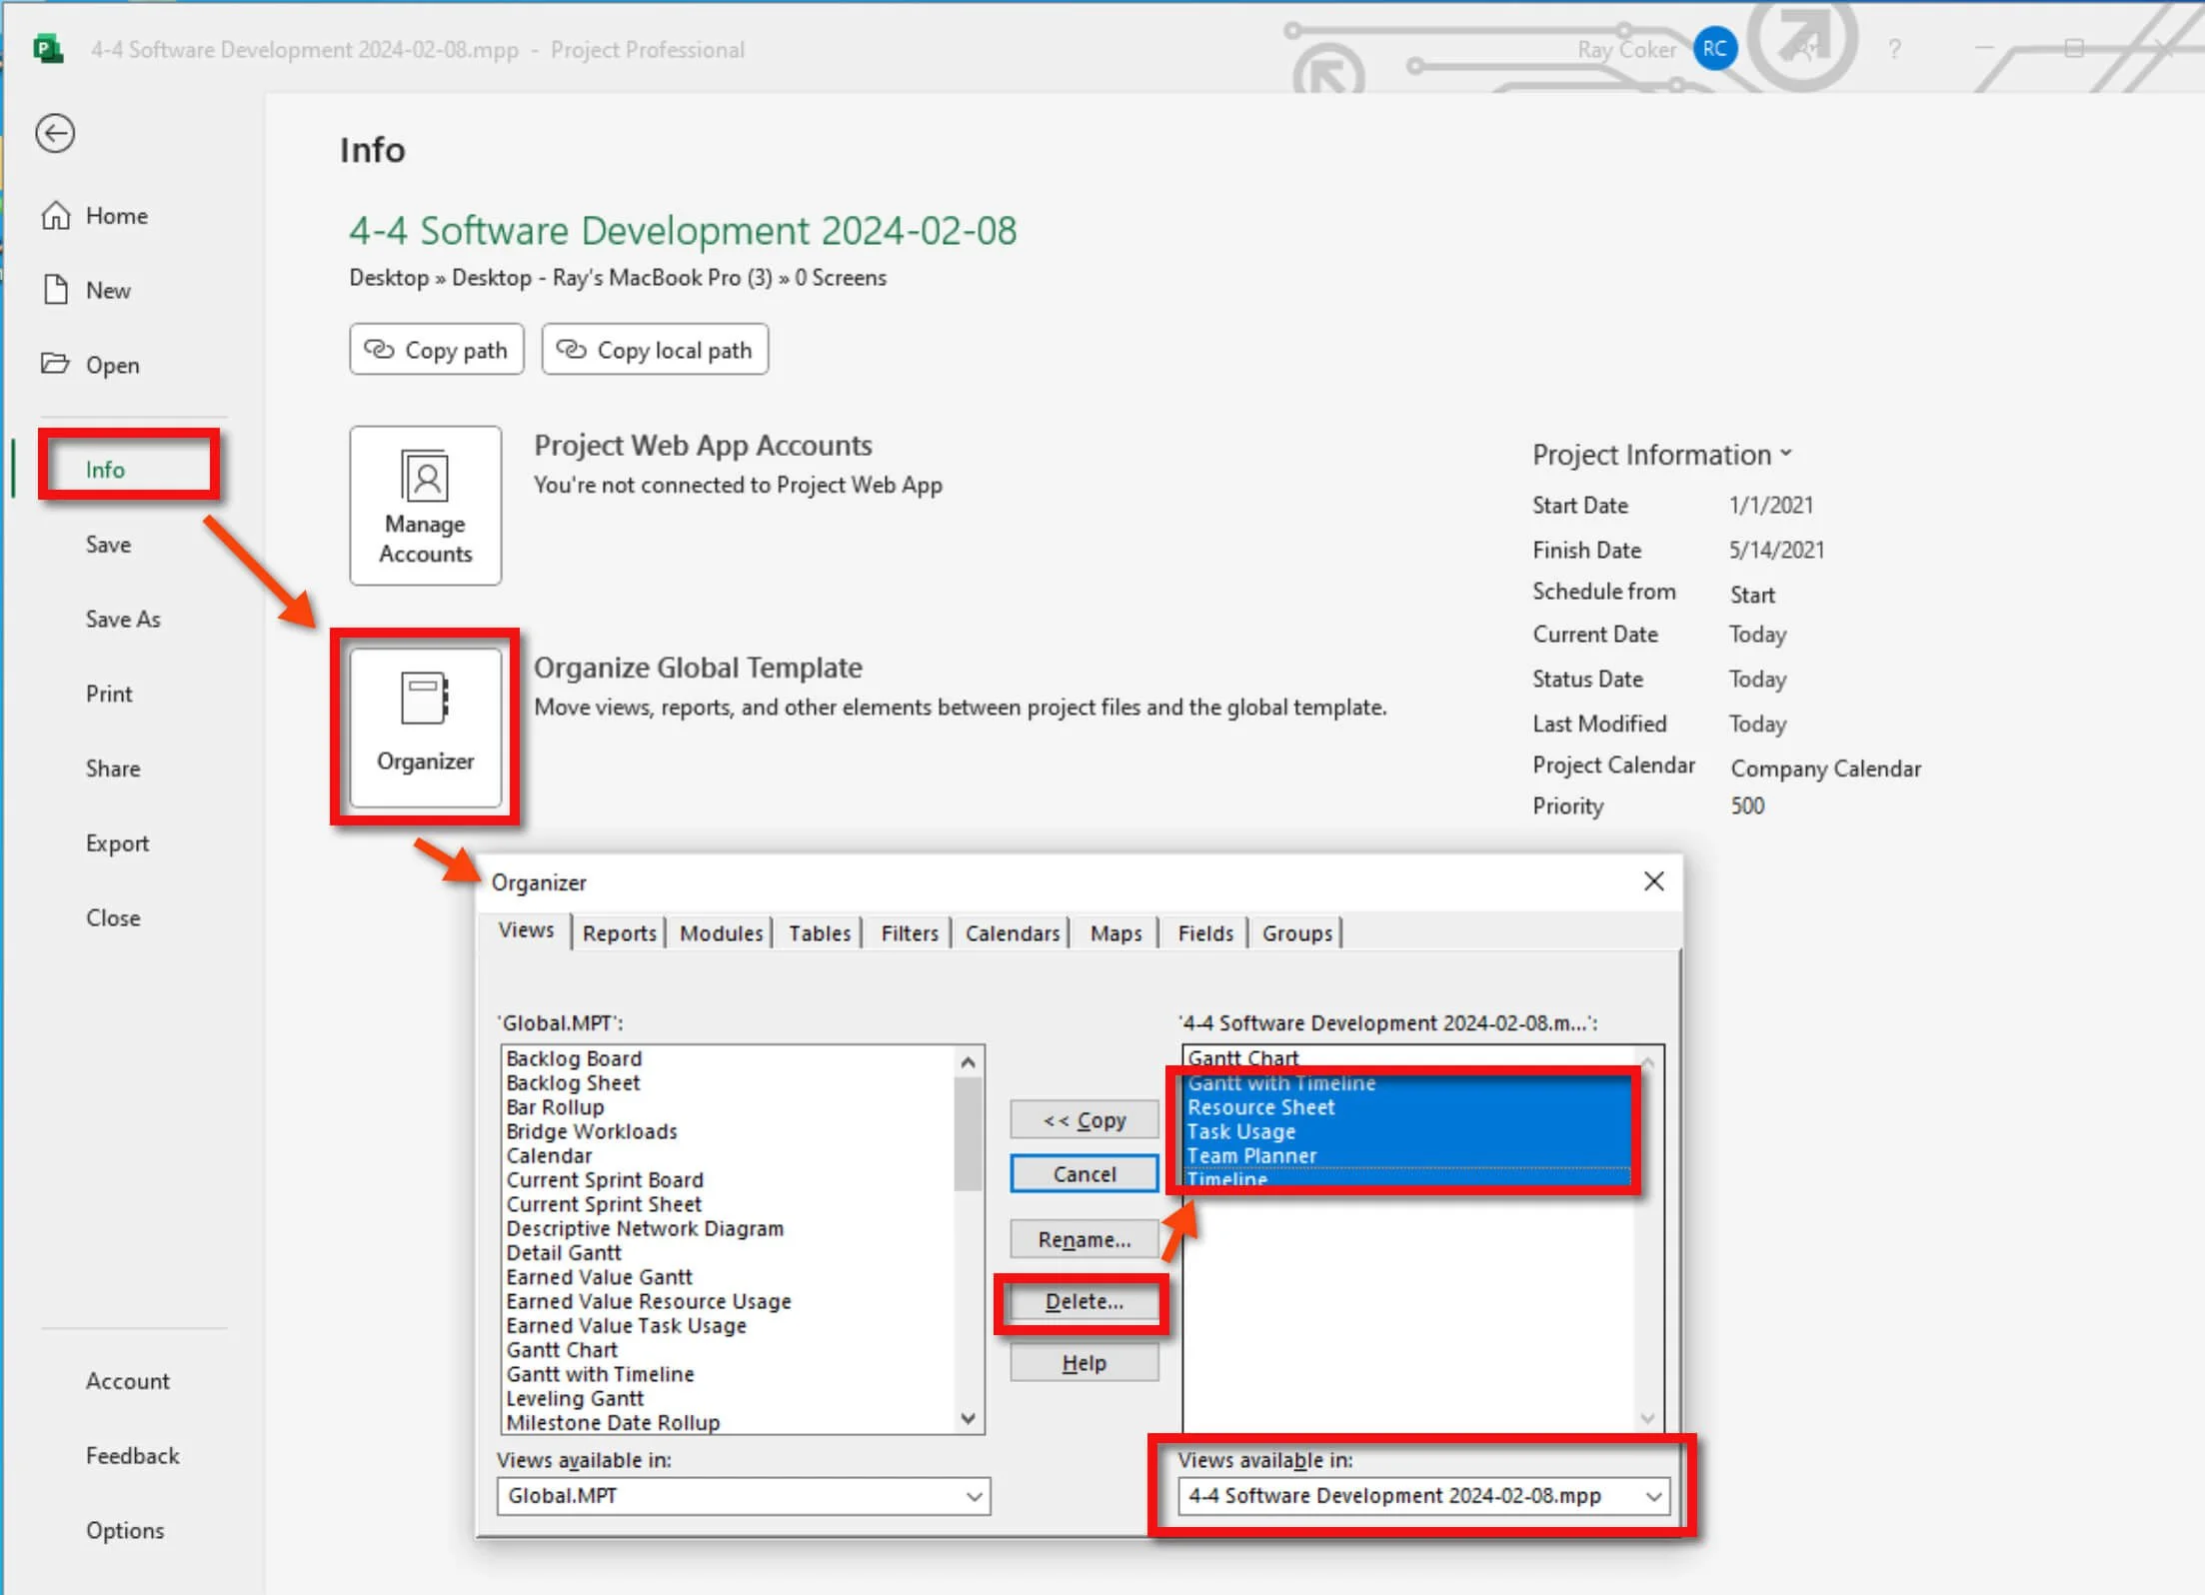Click the back arrow circle icon
2205x1595 pixels.
55,133
